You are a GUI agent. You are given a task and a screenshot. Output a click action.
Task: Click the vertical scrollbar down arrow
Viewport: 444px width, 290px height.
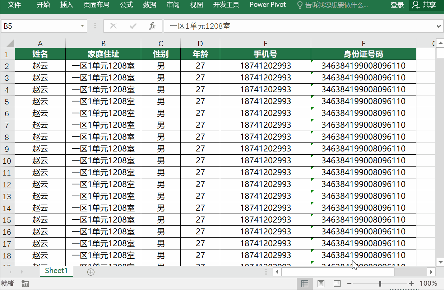coord(440,262)
